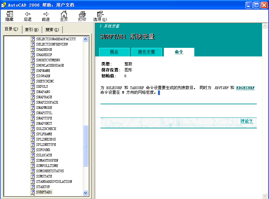Open the SKPOLY topic
Image resolution: width=269 pixels, height=199 pixels.
point(42,86)
